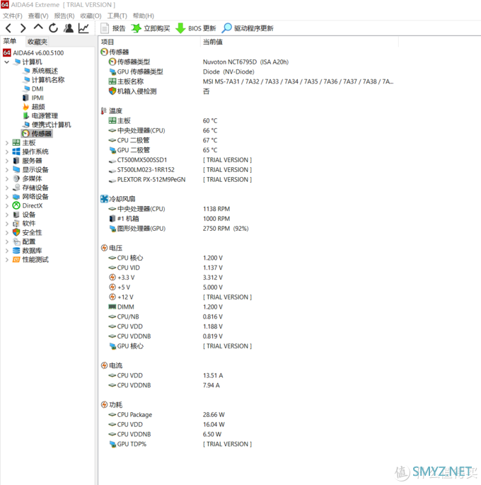Switch to the 菜单 tab

point(10,41)
